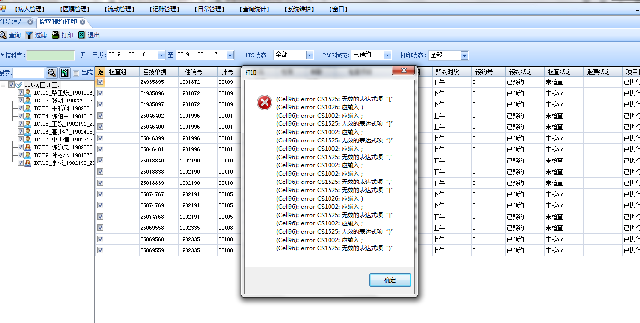
Task: Click into the 医技科室 green input field
Action: click(51, 55)
